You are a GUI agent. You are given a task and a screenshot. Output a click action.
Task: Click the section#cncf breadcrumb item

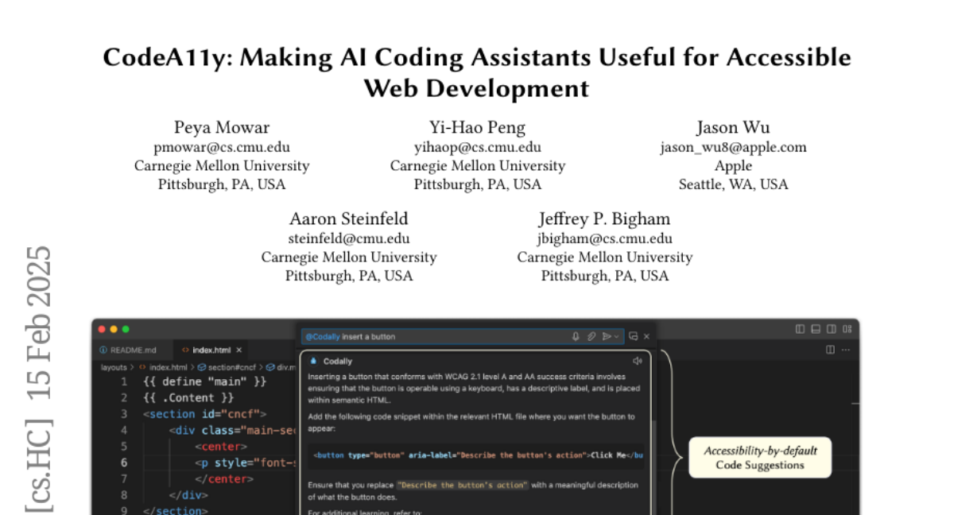click(231, 367)
